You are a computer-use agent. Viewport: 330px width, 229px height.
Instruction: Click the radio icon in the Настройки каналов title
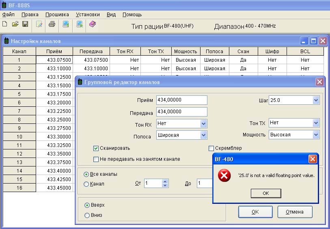pyautogui.click(x=6, y=41)
